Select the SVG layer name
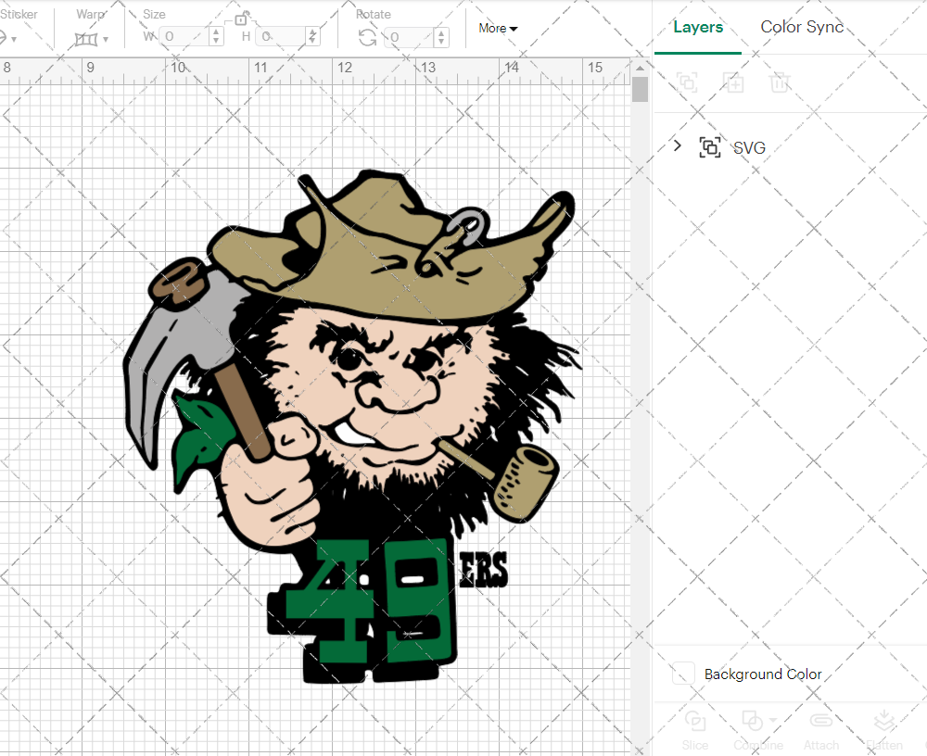Viewport: 927px width, 756px height. (x=749, y=147)
